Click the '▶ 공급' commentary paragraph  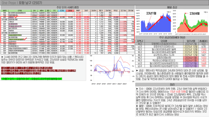172,75
